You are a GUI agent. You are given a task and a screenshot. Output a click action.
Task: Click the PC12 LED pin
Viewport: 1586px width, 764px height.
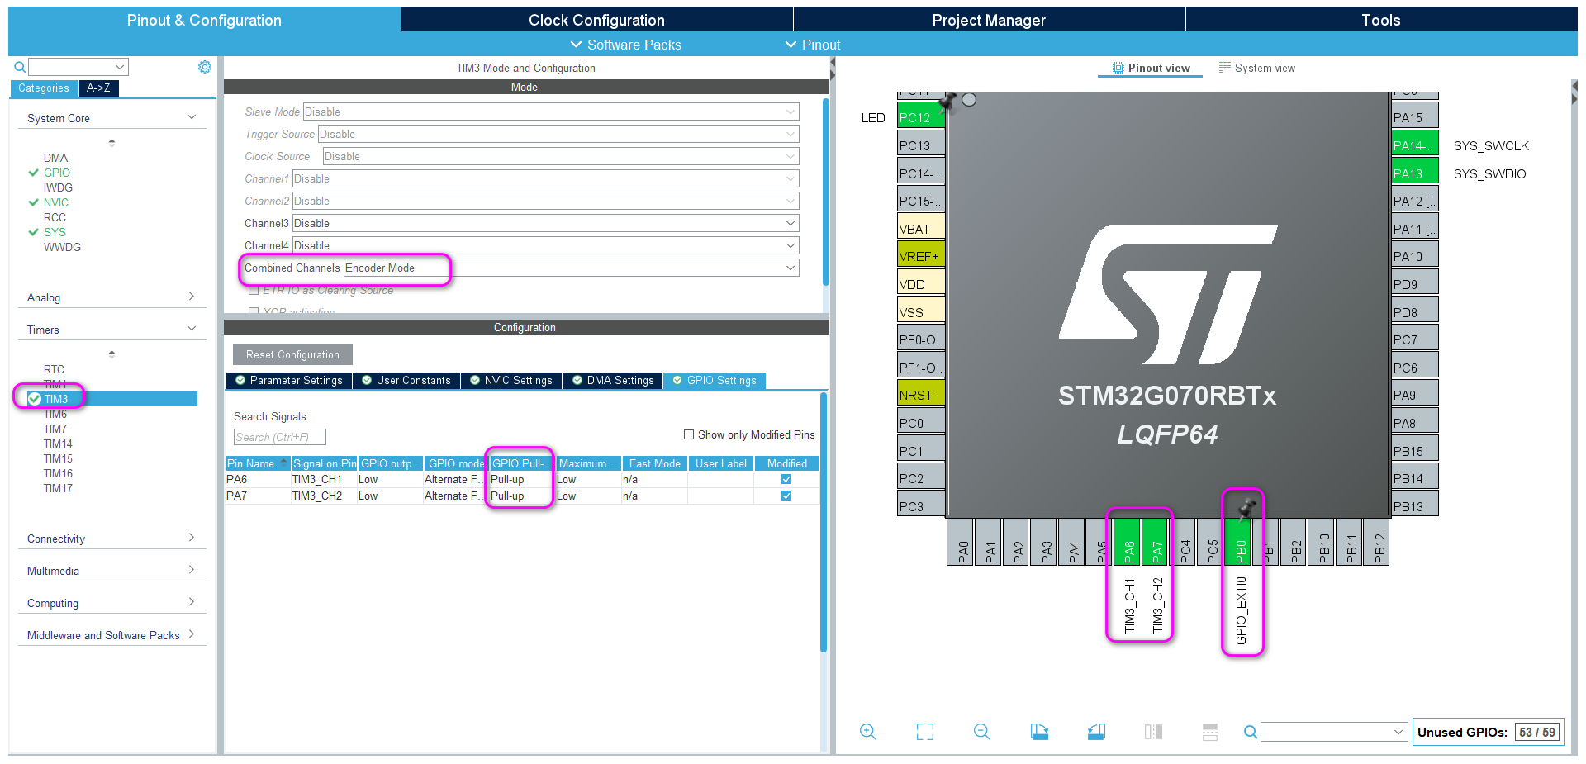(x=920, y=117)
